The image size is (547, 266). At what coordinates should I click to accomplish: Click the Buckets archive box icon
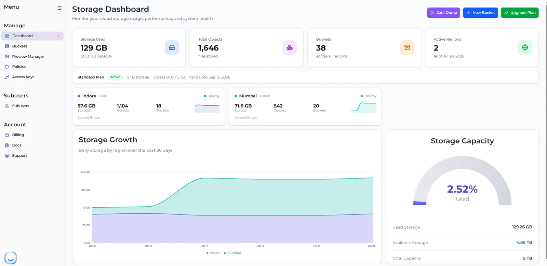[407, 47]
